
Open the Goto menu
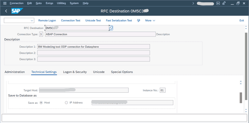point(39,3)
